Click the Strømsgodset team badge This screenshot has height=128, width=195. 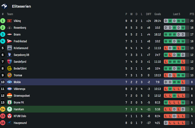pyautogui.click(x=9, y=96)
